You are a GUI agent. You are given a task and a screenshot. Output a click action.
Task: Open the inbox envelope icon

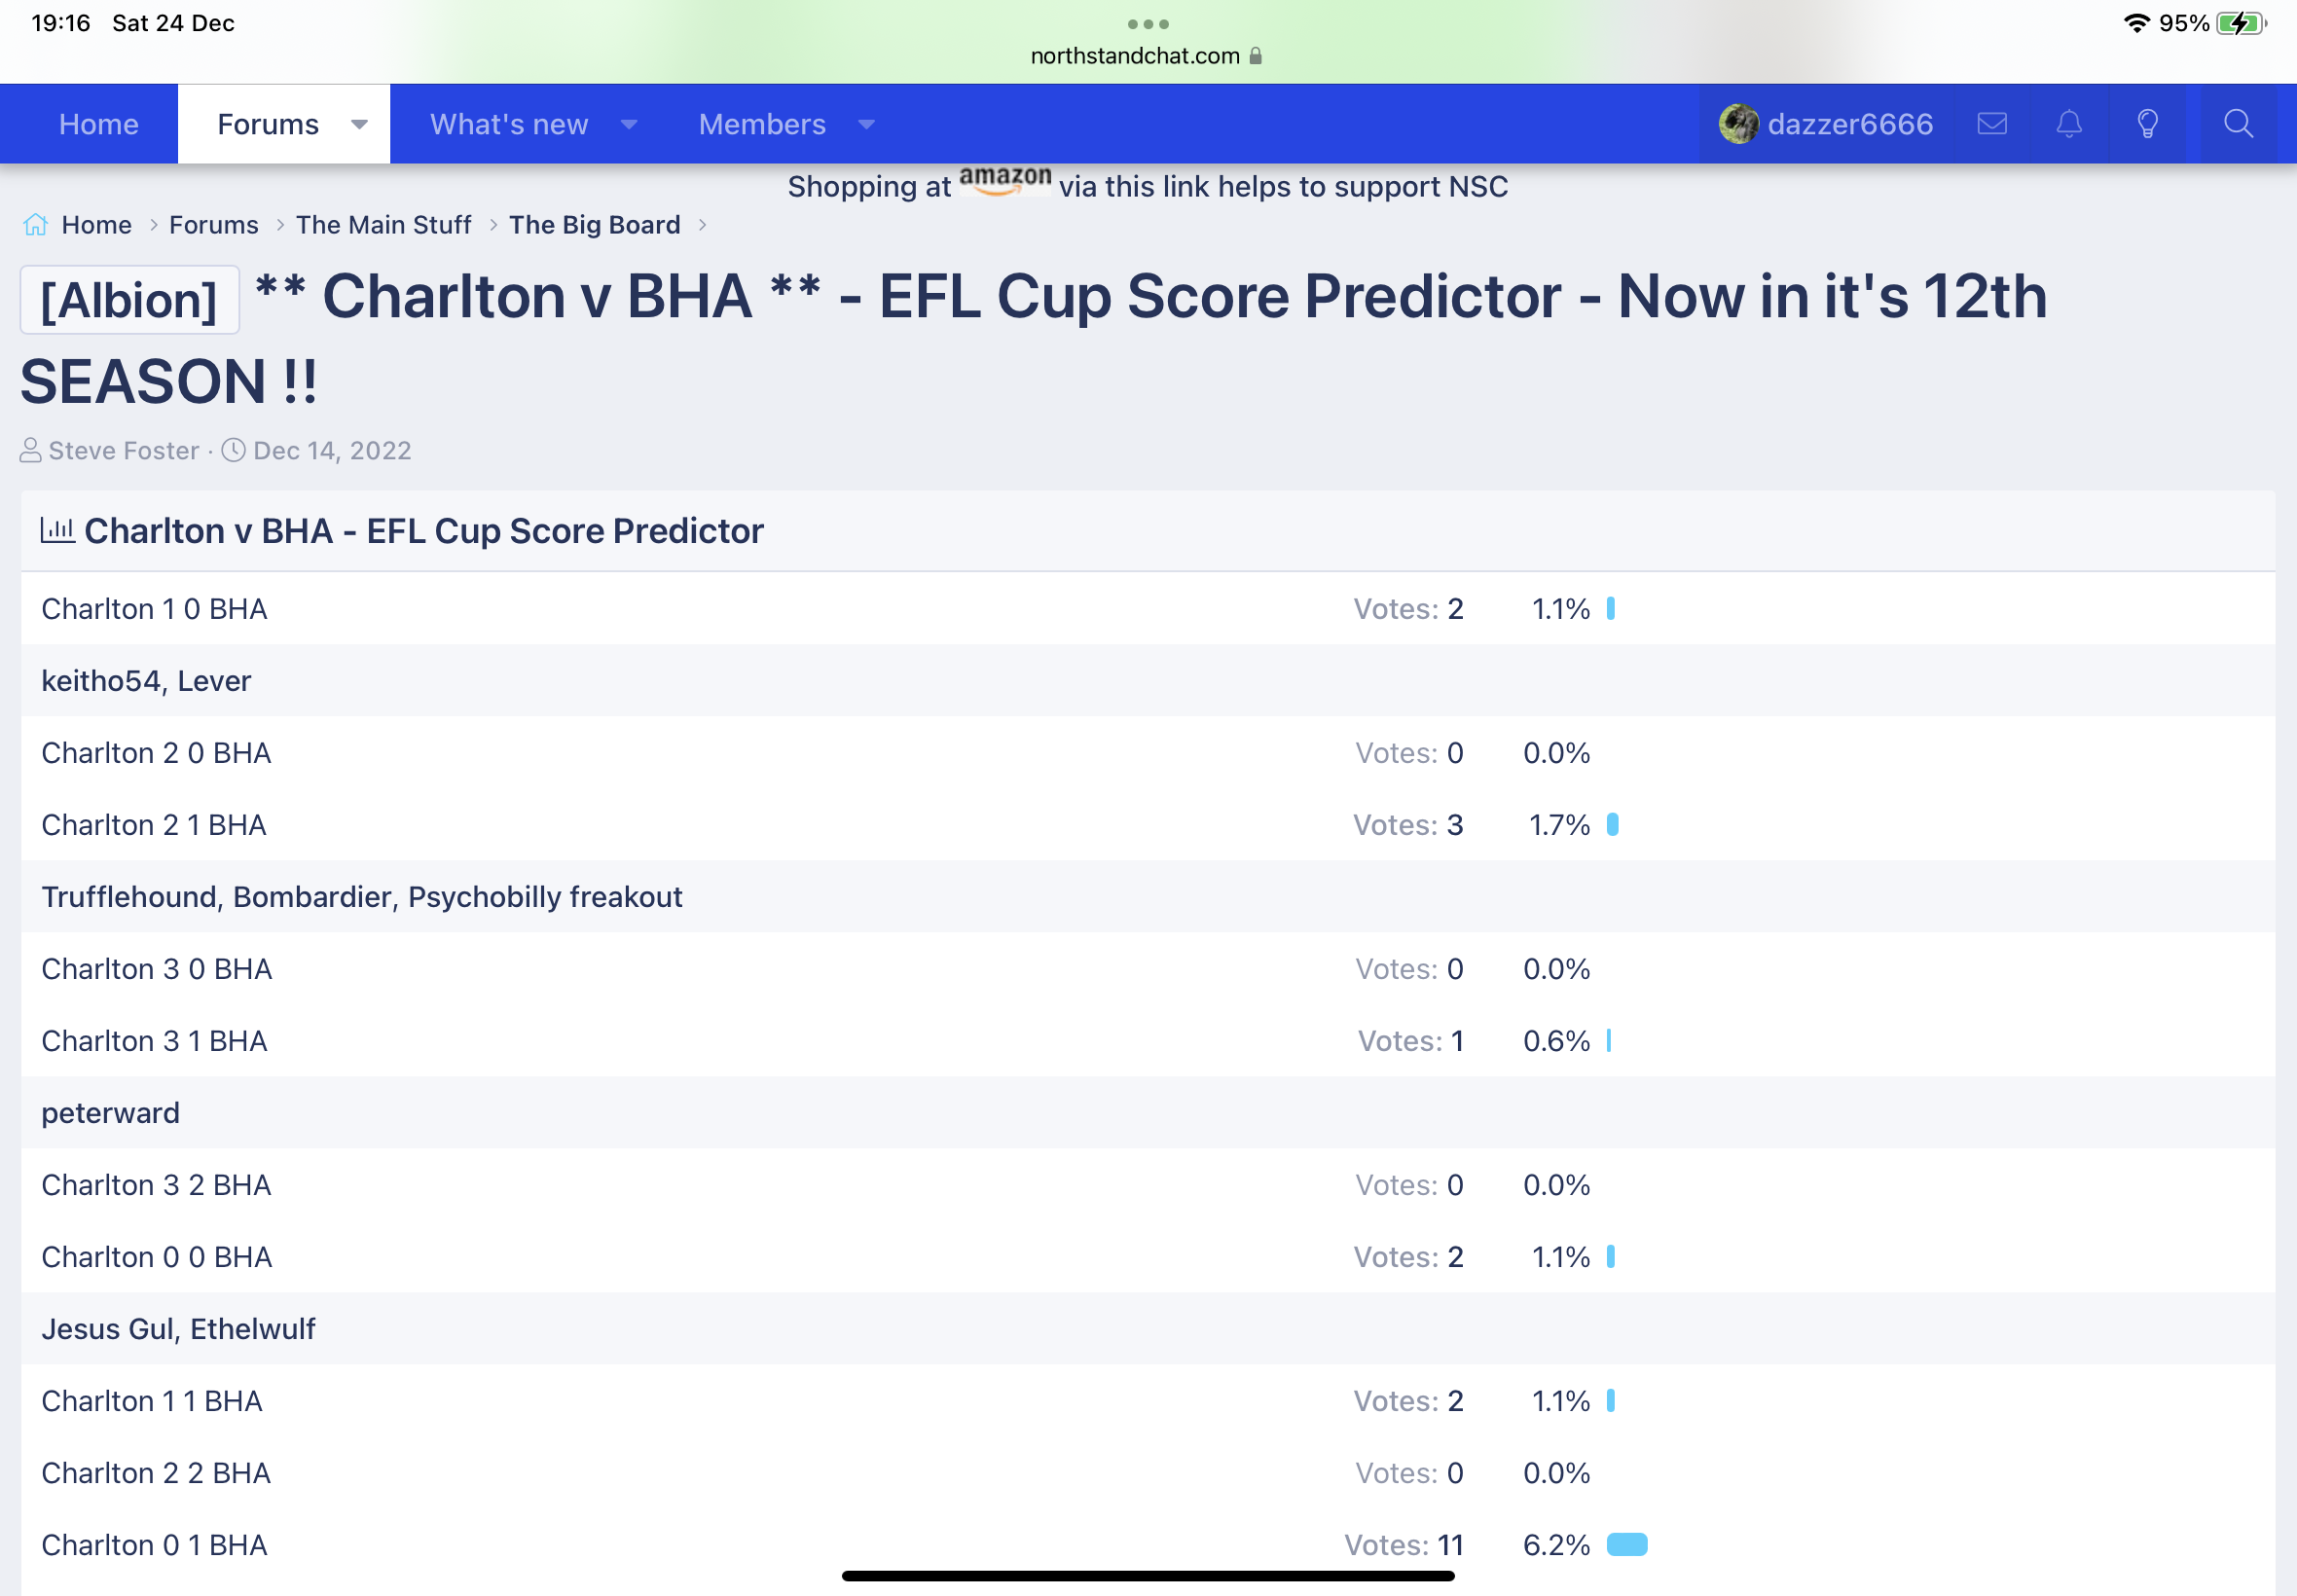(x=1992, y=124)
